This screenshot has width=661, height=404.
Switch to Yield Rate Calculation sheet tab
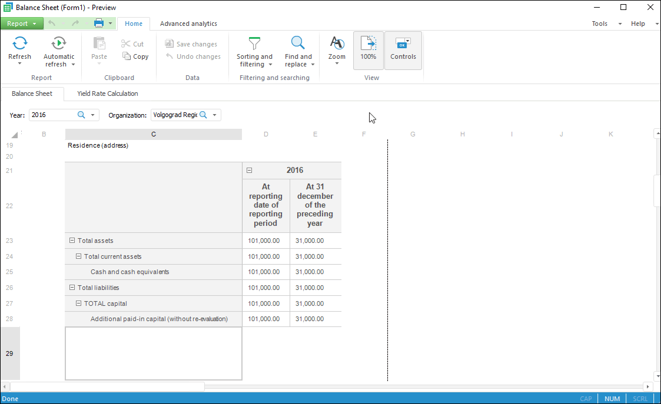tap(107, 94)
